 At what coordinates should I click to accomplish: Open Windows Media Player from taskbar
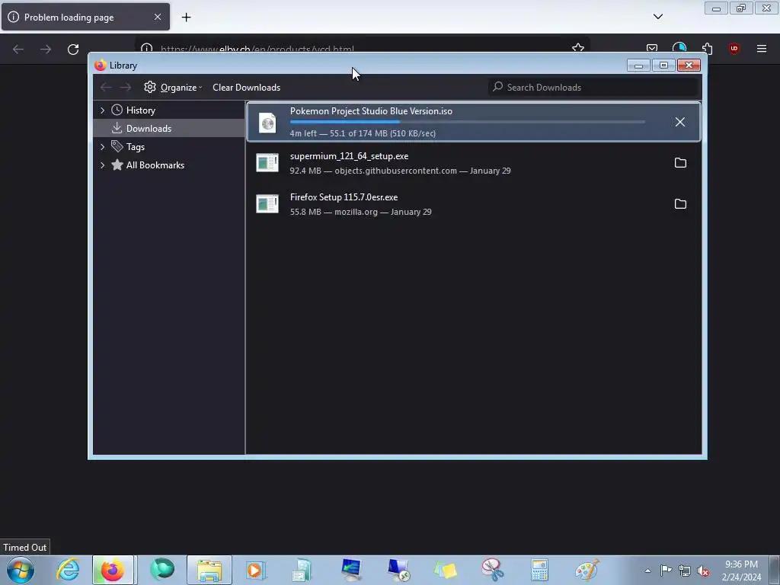[256, 570]
